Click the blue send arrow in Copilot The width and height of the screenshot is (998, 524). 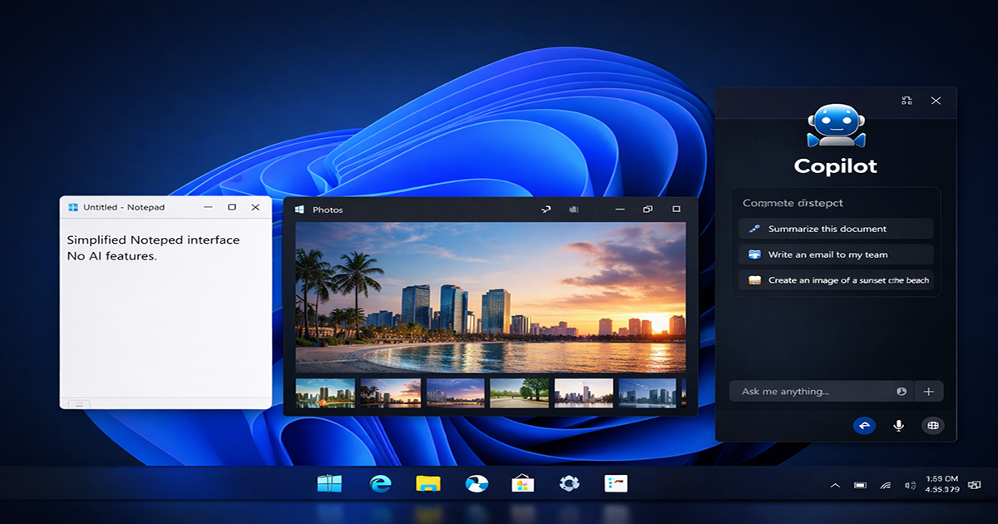(x=864, y=426)
